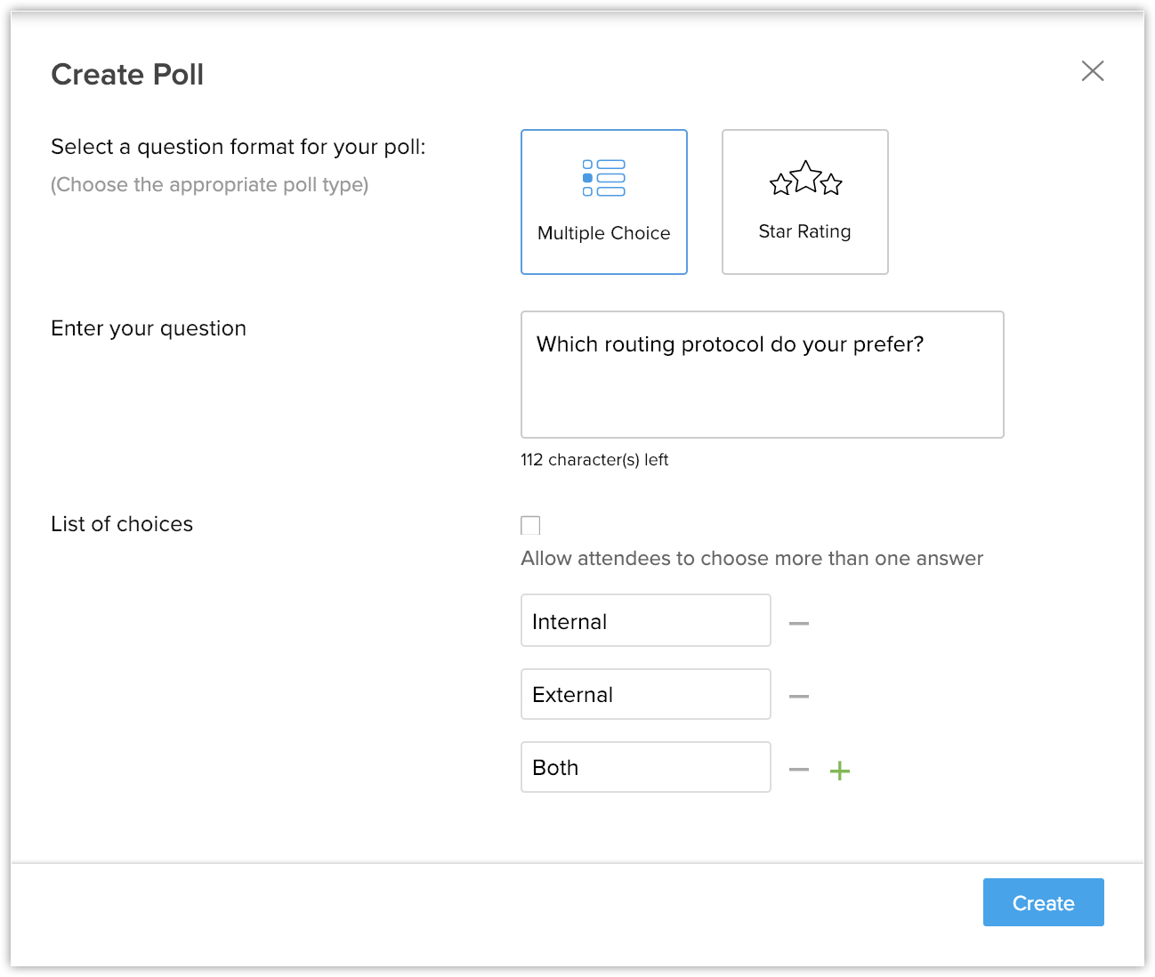Enable the multiple answers checkbox

tap(530, 525)
